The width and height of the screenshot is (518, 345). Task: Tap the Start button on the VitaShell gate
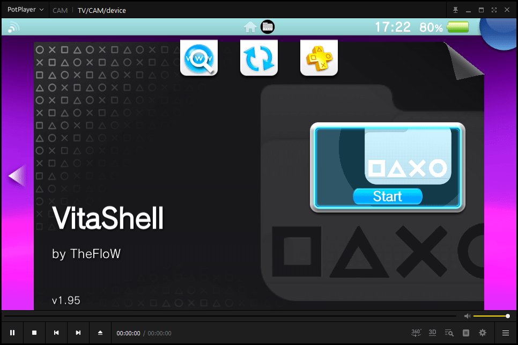(x=388, y=196)
